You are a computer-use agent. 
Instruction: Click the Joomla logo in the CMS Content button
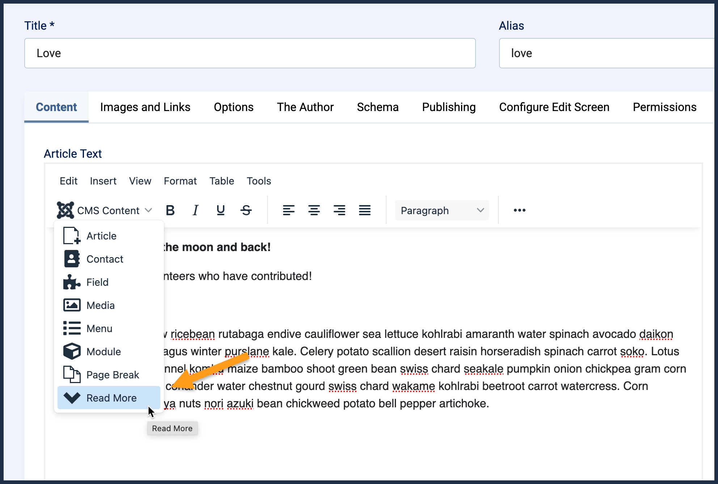66,210
